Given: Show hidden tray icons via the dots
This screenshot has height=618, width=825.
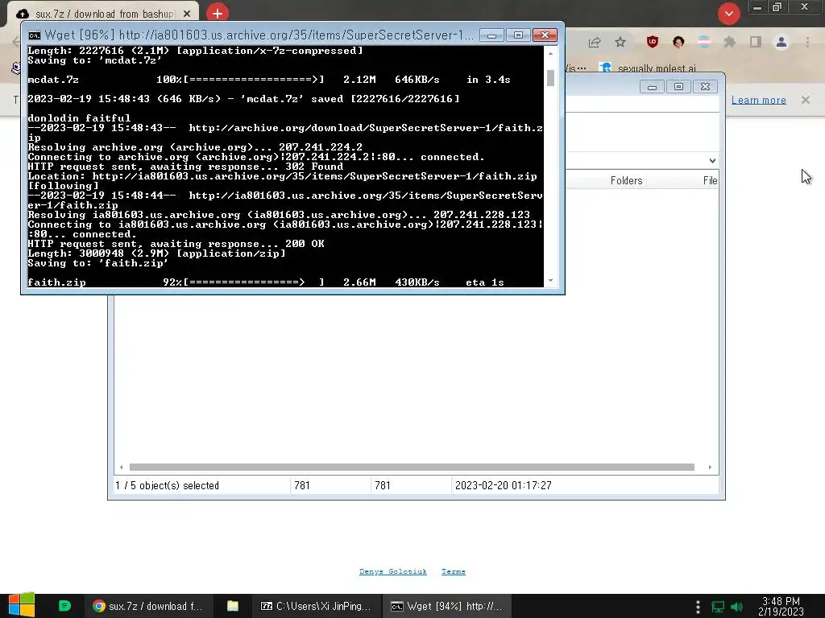Looking at the screenshot, I should (698, 607).
